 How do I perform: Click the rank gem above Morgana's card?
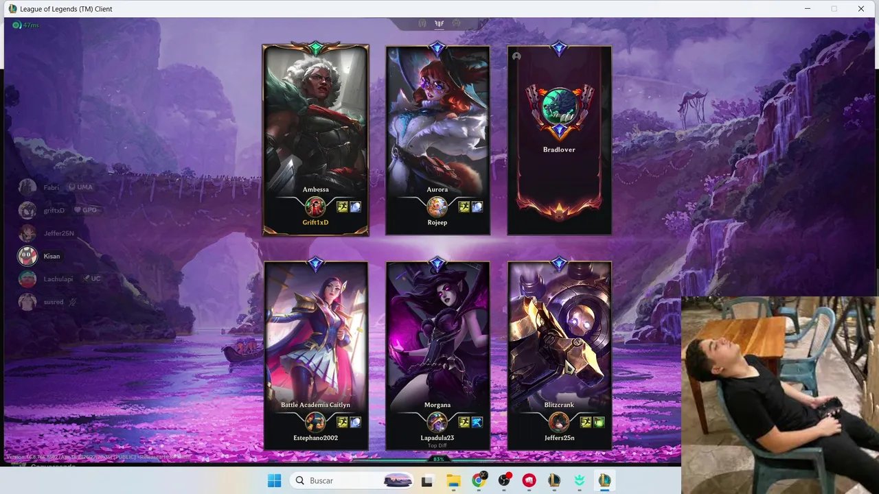point(437,263)
